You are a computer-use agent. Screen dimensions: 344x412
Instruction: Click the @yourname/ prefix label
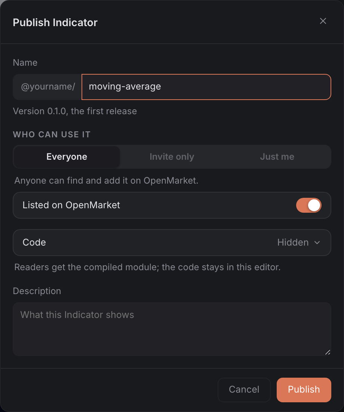click(47, 87)
